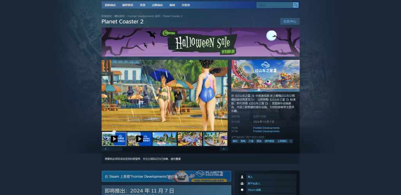Open the 点数商店 (Points Shop) tab

(x=157, y=5)
